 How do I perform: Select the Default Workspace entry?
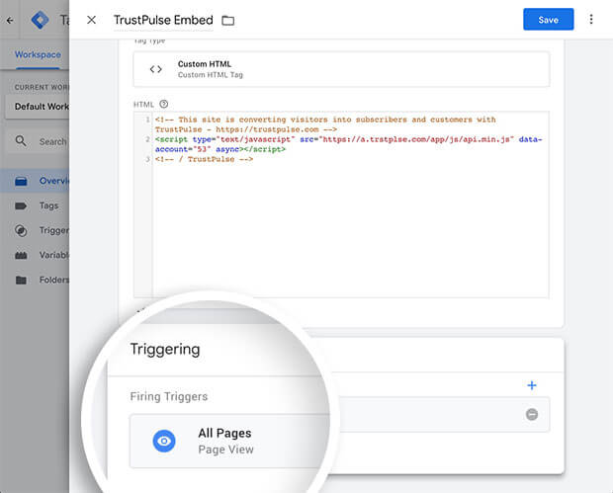point(38,107)
